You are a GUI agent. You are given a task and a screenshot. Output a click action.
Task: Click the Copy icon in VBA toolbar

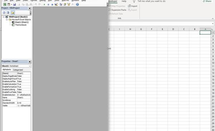tap(23, 5)
